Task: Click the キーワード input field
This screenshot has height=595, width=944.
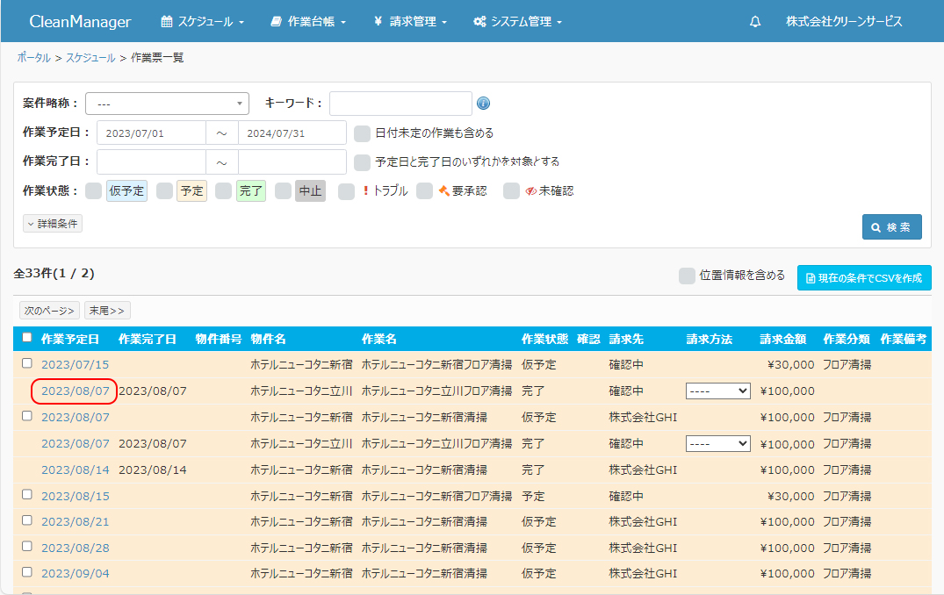Action: point(400,104)
